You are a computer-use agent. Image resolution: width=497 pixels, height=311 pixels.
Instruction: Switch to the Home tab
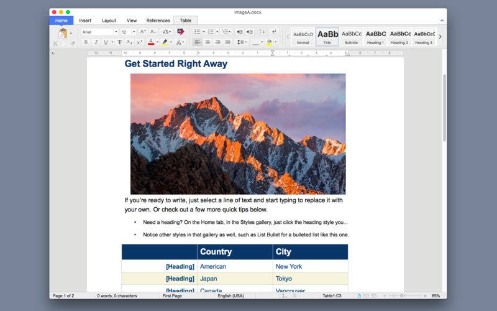coord(61,21)
